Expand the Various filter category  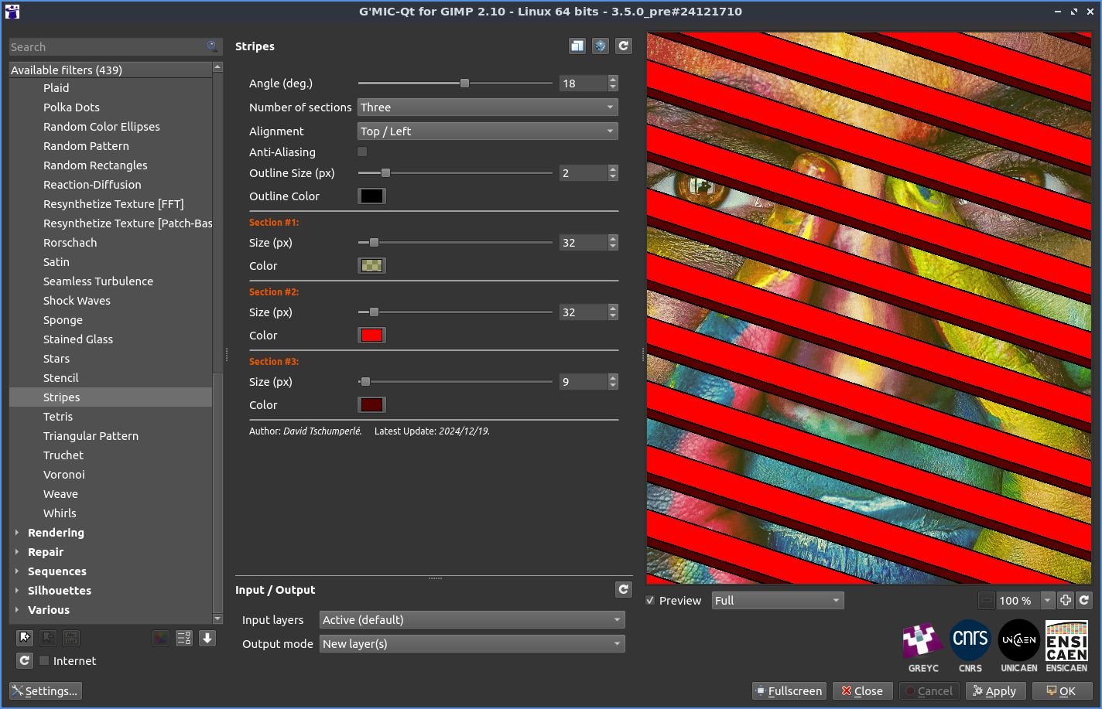(17, 610)
